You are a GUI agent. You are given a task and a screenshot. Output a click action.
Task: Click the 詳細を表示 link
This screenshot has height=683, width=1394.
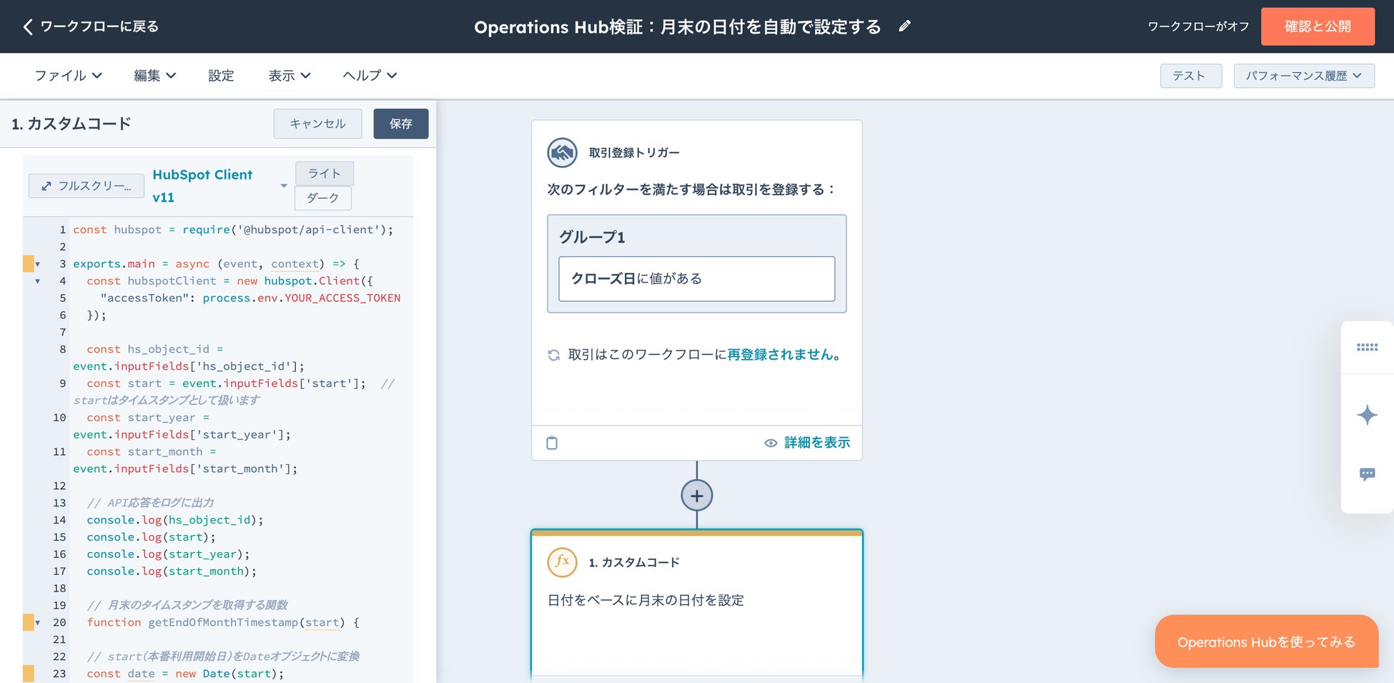click(x=817, y=443)
